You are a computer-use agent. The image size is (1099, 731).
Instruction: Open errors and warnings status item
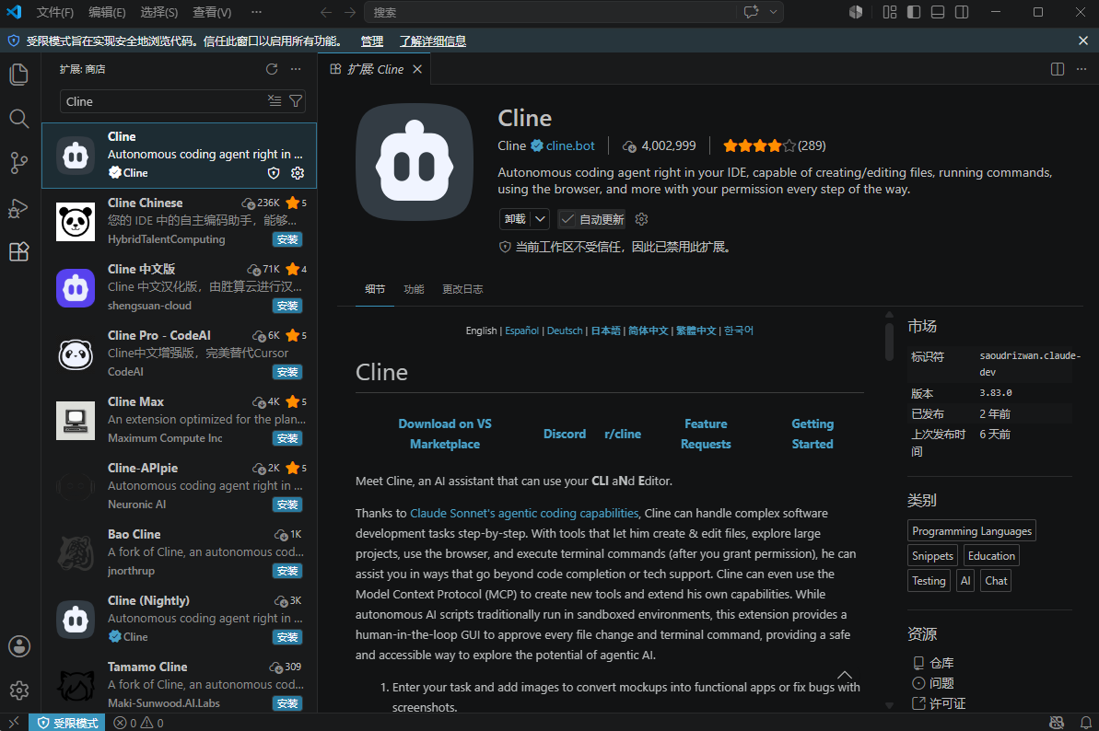click(x=138, y=723)
